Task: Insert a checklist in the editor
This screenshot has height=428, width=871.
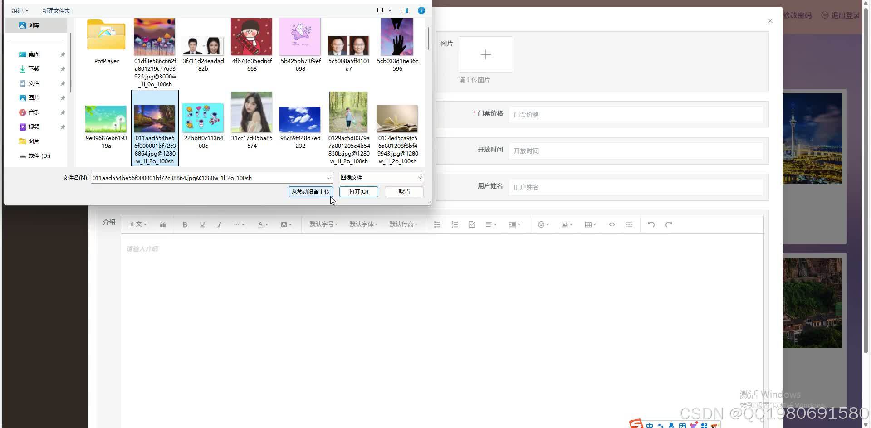Action: click(x=471, y=224)
